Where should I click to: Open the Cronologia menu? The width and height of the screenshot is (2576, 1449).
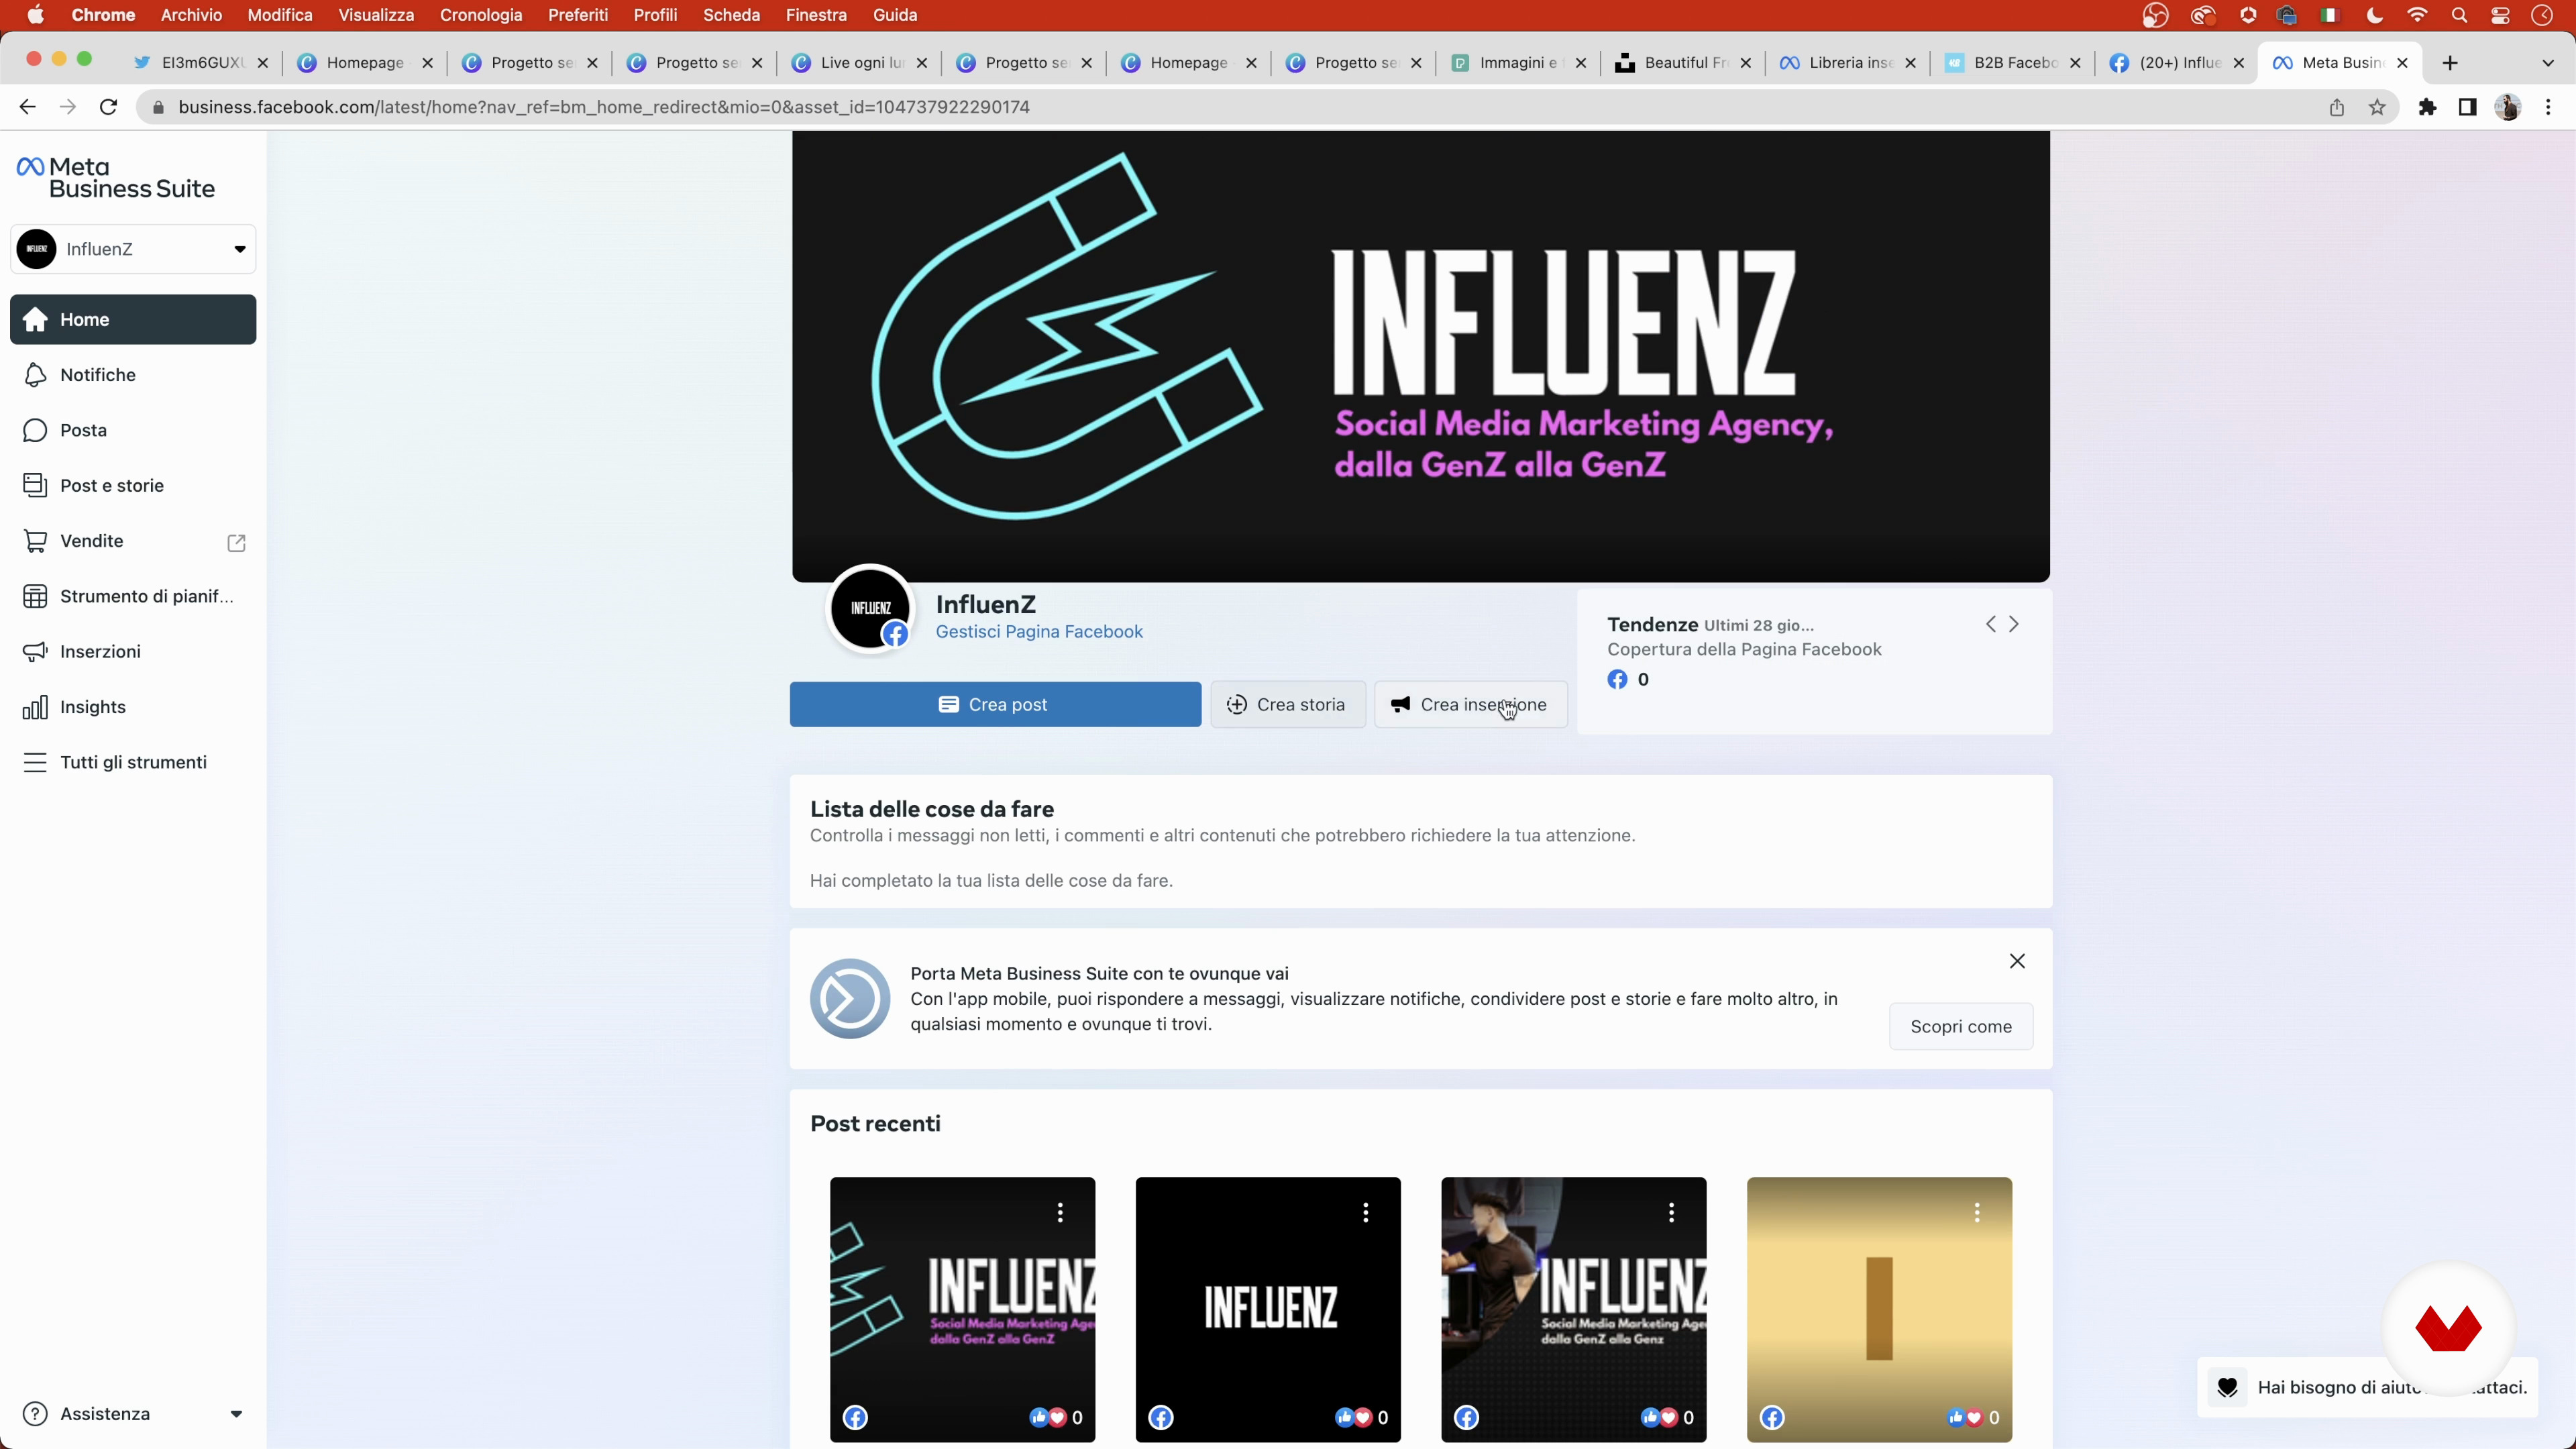click(481, 15)
